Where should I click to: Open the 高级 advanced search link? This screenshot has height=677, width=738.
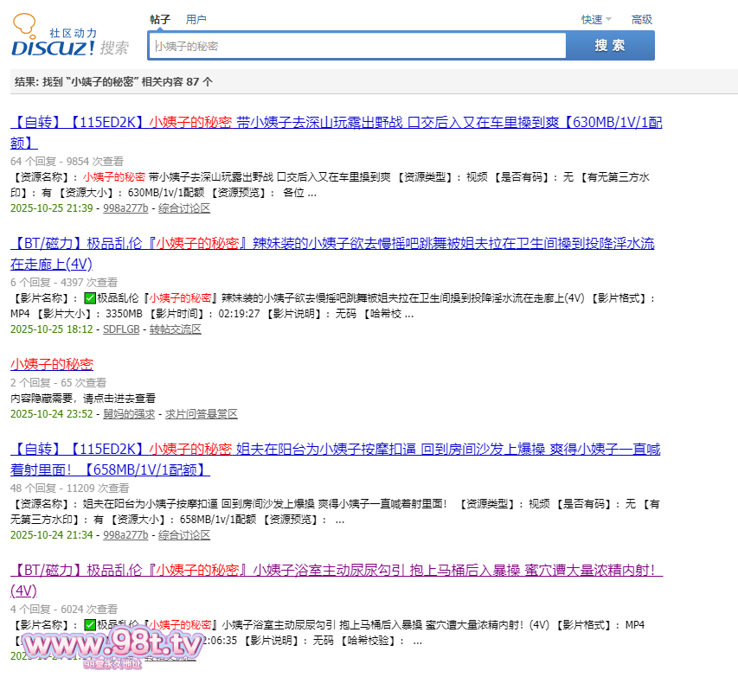[641, 19]
